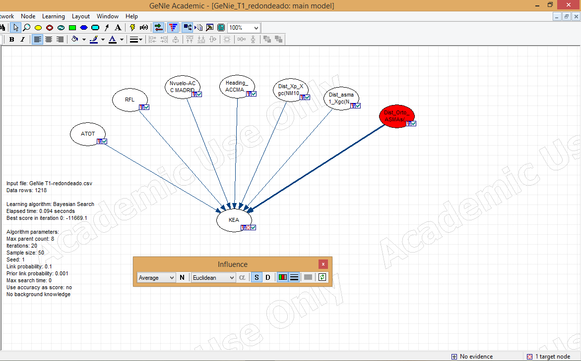Toggle strength of influence arrows icon
The width and height of the screenshot is (581, 361).
[x=159, y=28]
